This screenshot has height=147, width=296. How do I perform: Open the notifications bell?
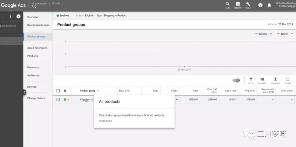269,5
